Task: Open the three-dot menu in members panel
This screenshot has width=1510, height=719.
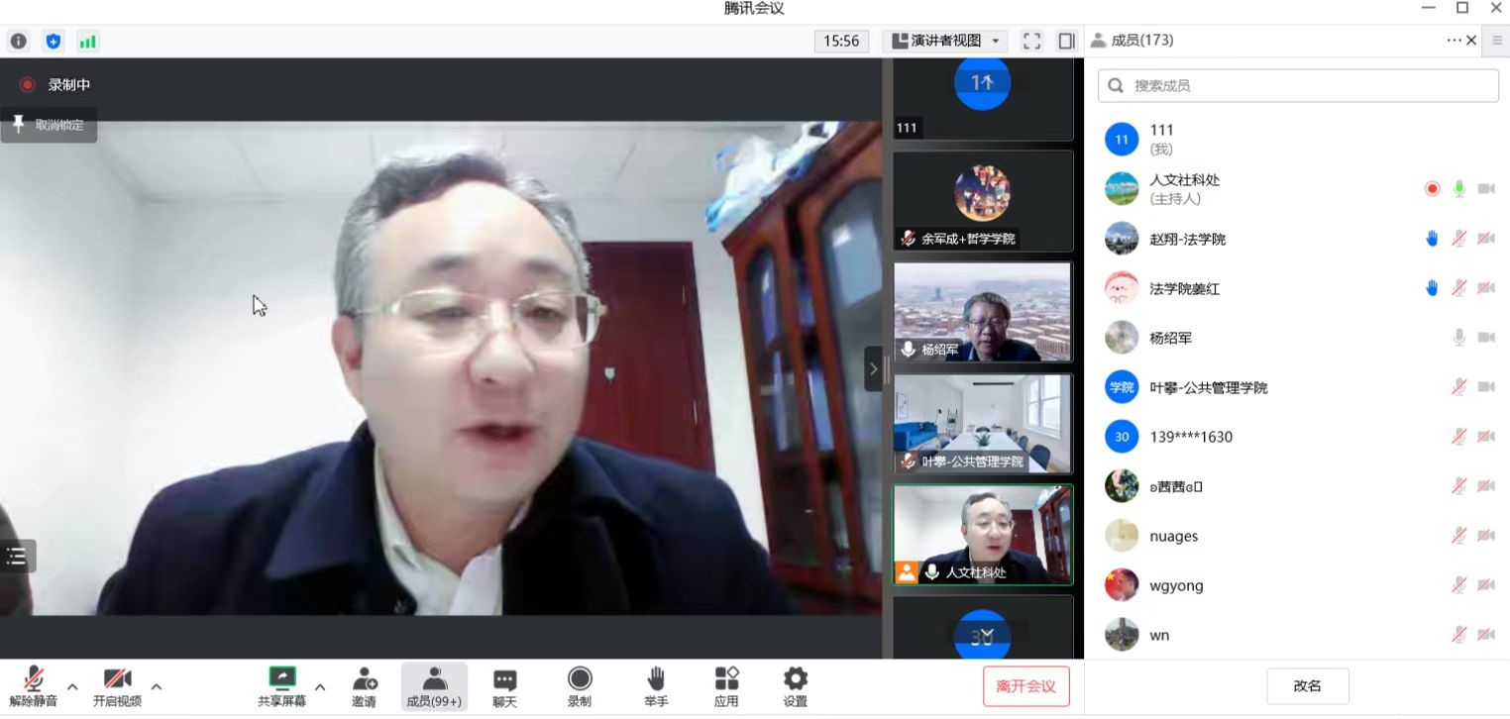Action: pyautogui.click(x=1454, y=41)
